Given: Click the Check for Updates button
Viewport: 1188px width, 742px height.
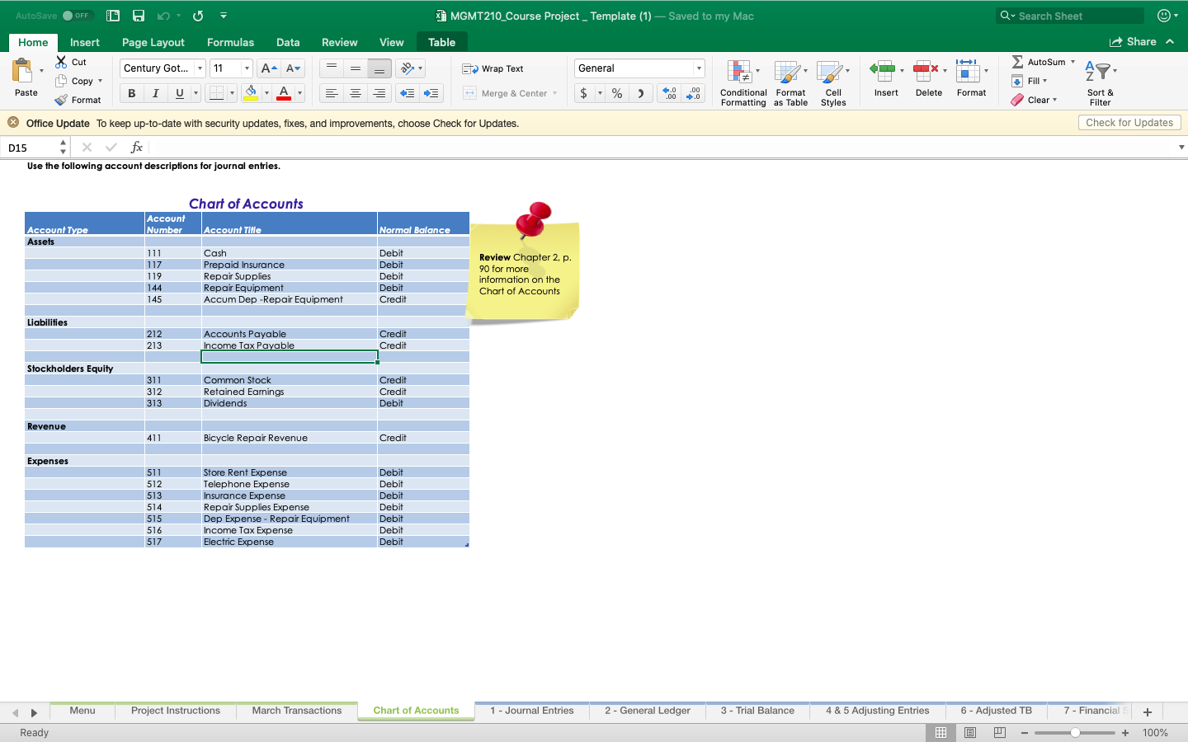Looking at the screenshot, I should tap(1129, 122).
